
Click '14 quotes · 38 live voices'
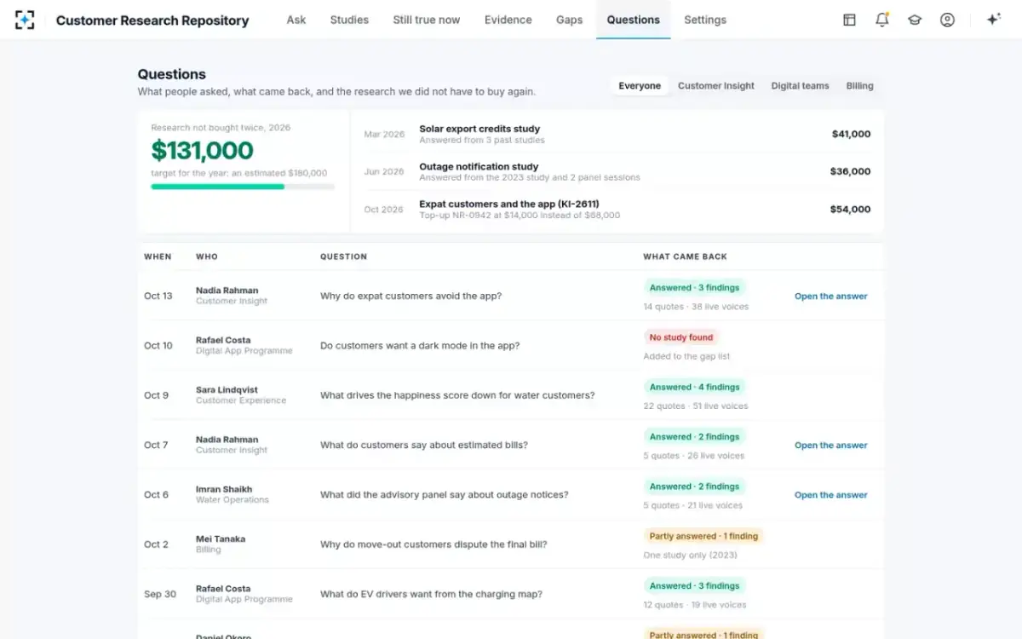[x=696, y=307]
